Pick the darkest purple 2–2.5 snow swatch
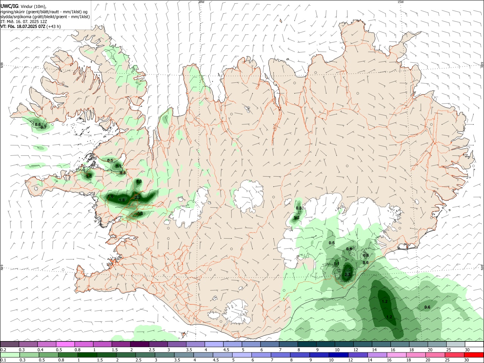Image resolution: width=484 pixels, height=363 pixels. point(140,344)
